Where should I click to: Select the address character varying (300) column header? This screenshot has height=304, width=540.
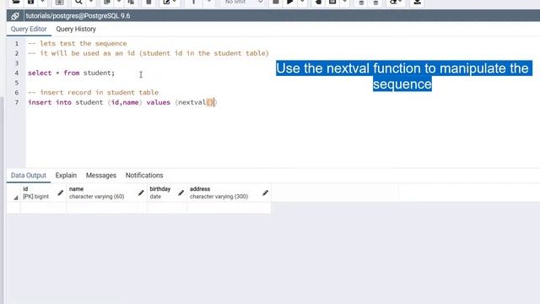(x=229, y=193)
